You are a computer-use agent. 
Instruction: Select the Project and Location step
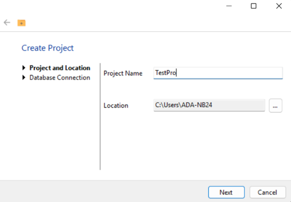tap(60, 68)
